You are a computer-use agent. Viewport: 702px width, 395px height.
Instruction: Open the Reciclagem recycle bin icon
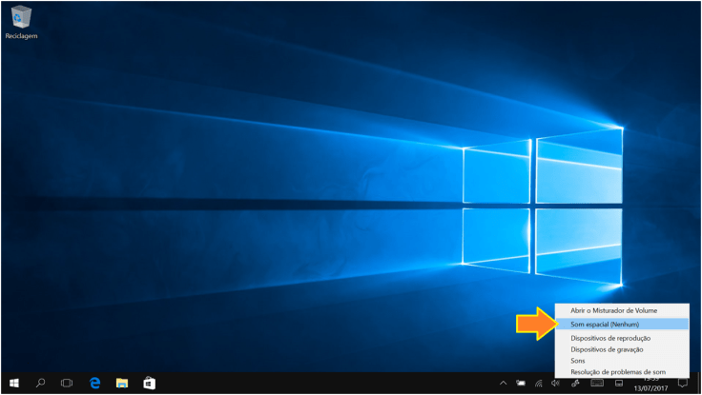point(20,21)
